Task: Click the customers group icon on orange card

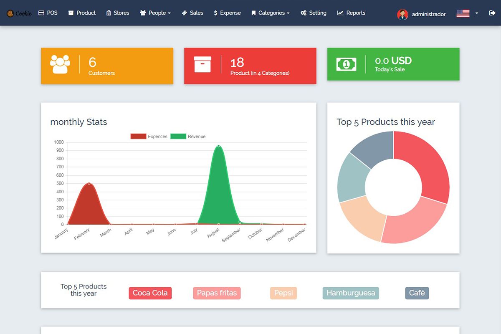Action: 60,64
